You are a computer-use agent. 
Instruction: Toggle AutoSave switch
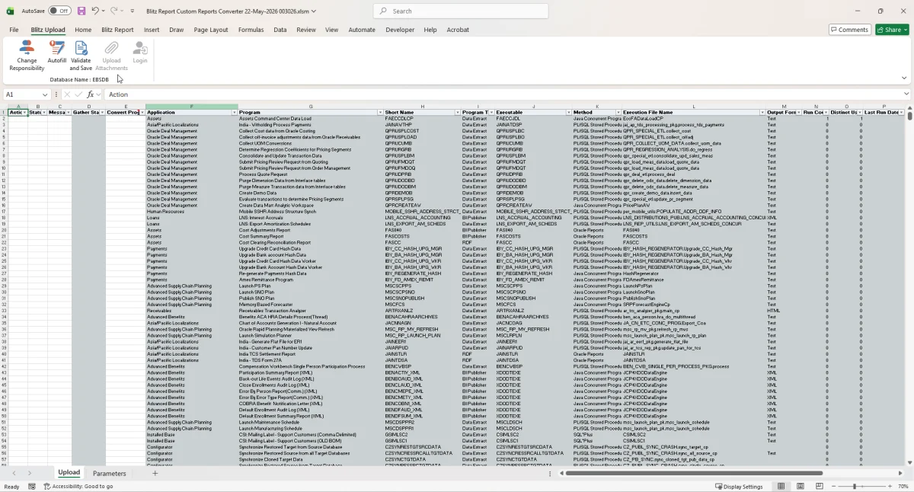click(59, 11)
